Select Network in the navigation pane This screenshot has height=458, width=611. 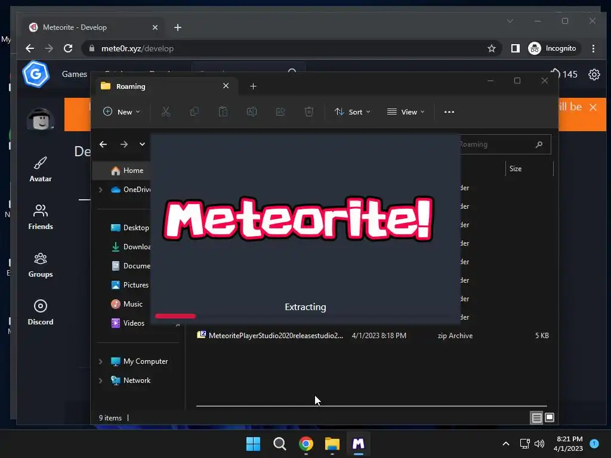tap(130, 380)
